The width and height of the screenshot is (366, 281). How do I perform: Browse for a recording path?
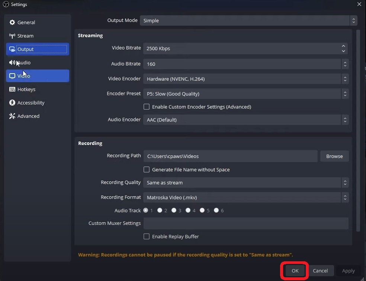pyautogui.click(x=334, y=156)
